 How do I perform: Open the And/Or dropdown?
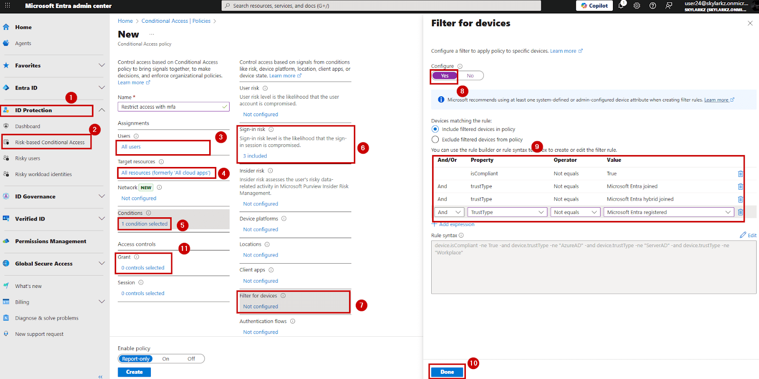point(450,213)
